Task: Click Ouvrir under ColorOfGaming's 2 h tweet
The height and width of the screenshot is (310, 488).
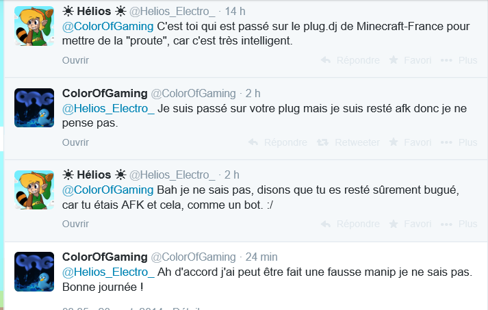Action: (x=76, y=142)
